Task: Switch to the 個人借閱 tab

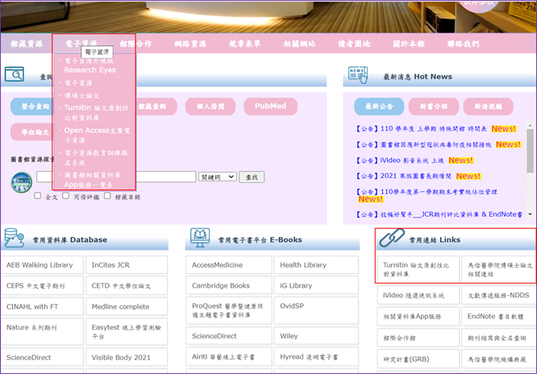Action: point(210,106)
